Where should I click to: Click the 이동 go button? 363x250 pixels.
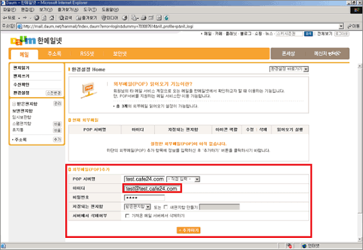tap(354, 26)
